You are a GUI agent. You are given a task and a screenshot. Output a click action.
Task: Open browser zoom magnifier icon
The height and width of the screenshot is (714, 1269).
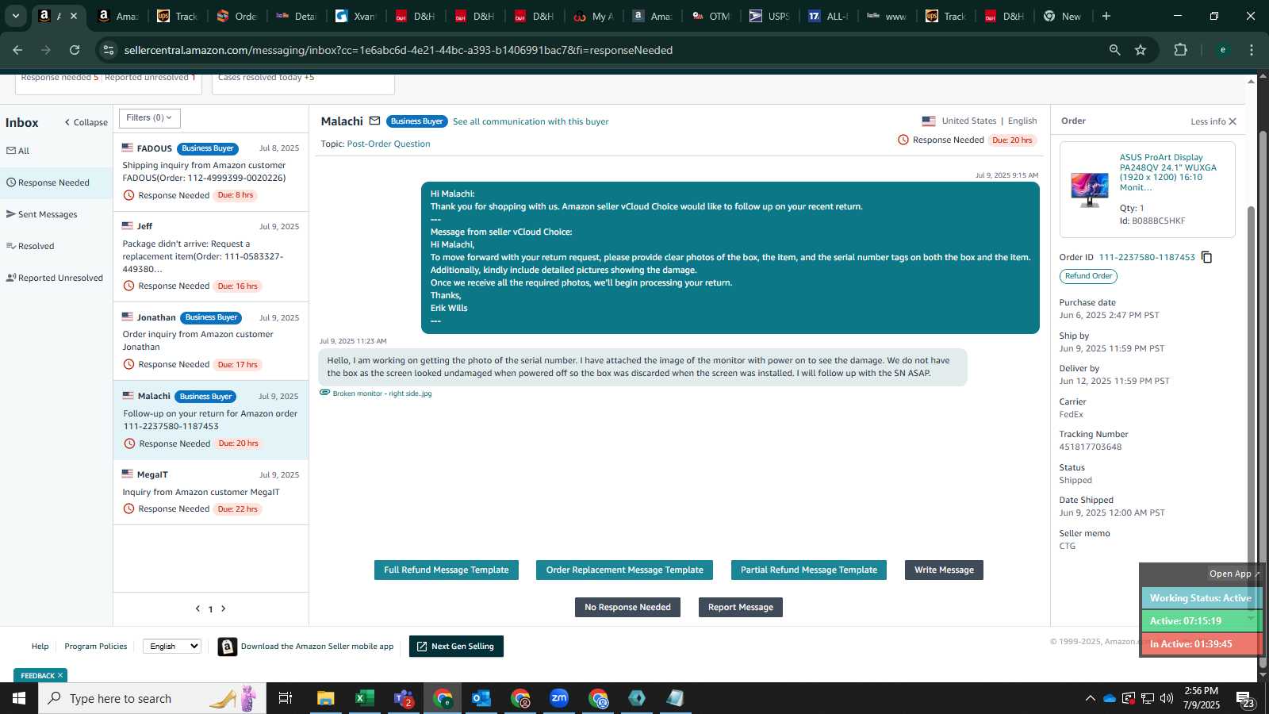[1114, 50]
